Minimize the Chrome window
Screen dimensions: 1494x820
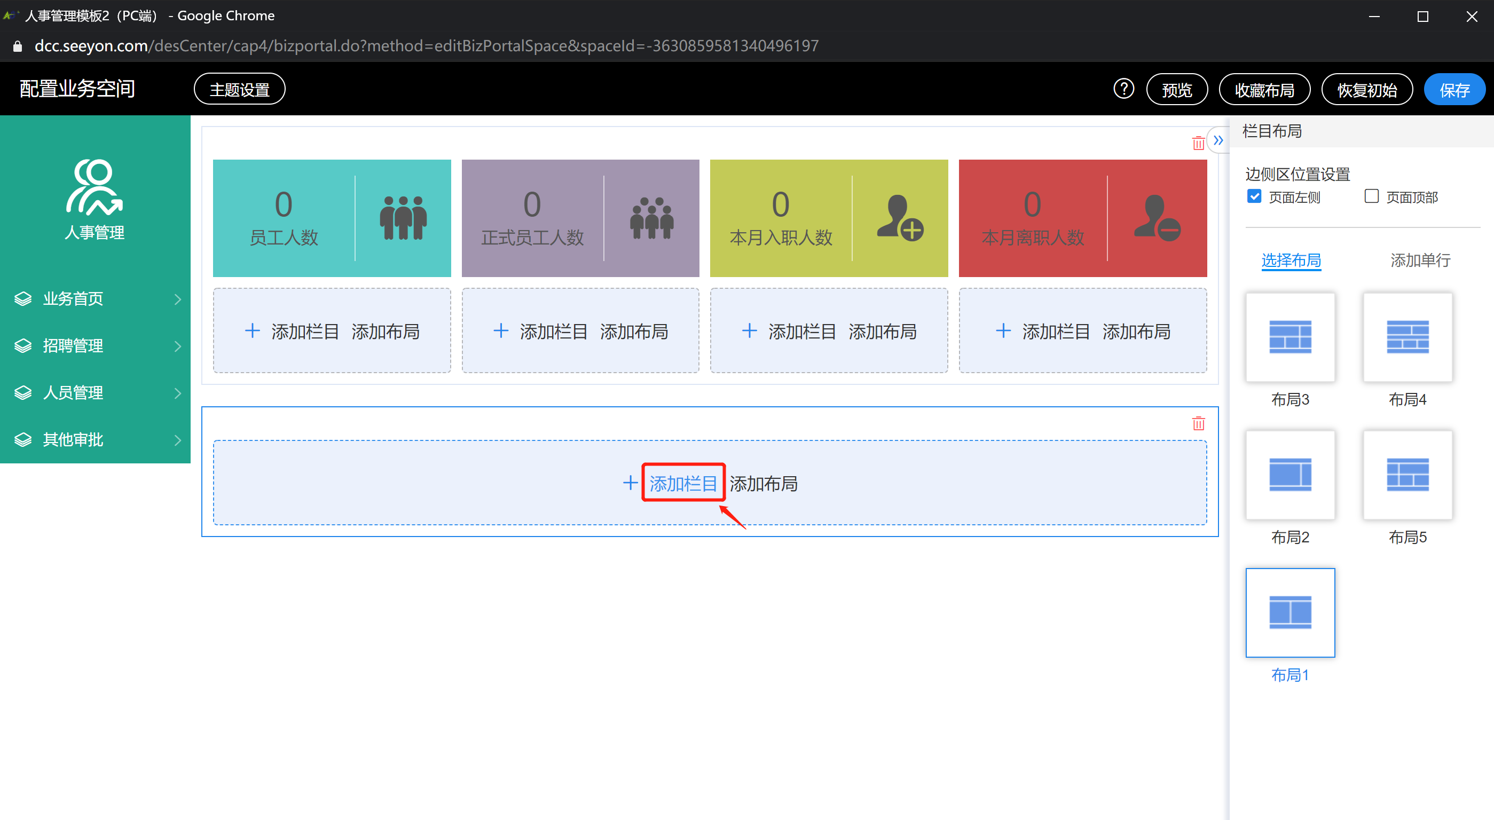point(1374,16)
